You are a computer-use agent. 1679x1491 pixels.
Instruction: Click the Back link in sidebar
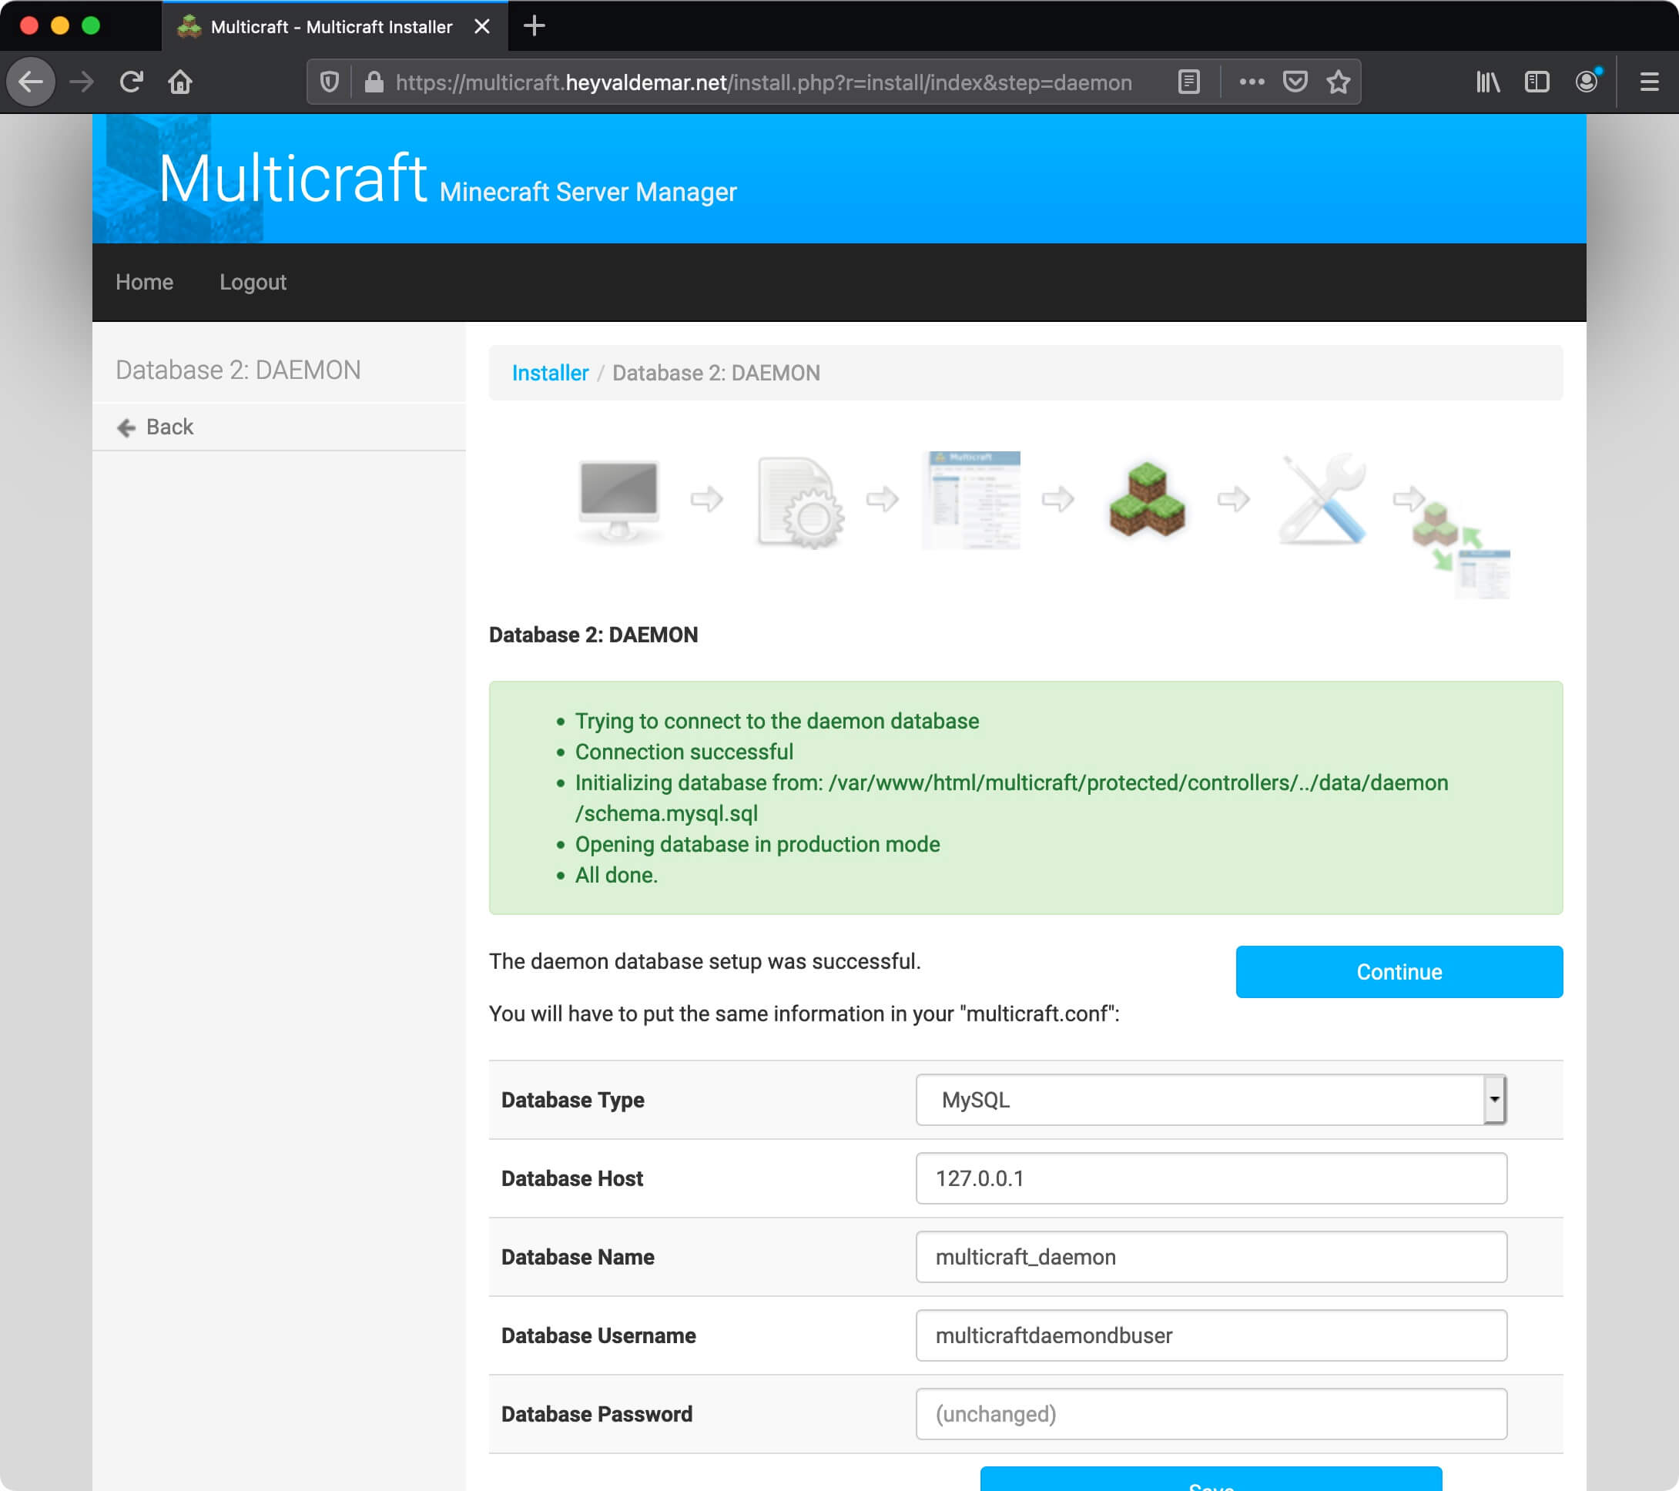point(169,426)
